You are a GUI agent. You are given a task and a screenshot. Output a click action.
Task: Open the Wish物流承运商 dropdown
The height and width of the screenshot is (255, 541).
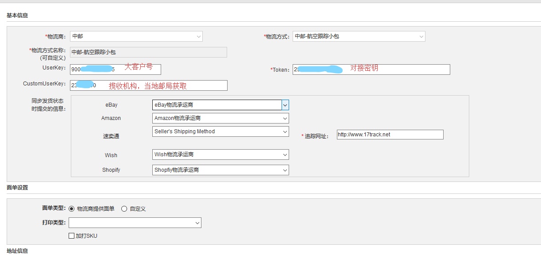[x=220, y=155]
